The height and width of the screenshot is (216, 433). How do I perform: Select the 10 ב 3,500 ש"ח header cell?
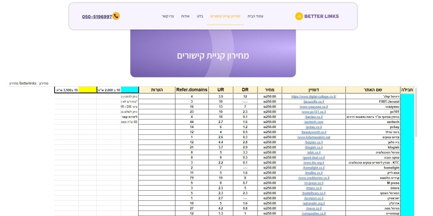coord(66,90)
